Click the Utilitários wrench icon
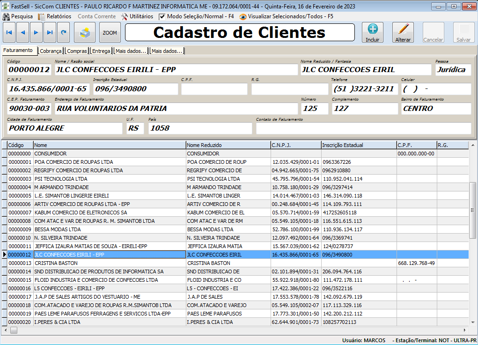Viewport: 478px width, 345px height. click(x=125, y=15)
